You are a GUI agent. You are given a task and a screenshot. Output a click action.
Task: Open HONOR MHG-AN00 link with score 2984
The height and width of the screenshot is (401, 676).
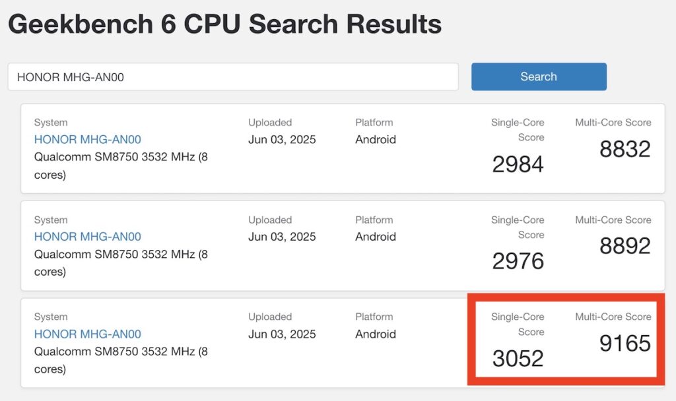pyautogui.click(x=88, y=140)
